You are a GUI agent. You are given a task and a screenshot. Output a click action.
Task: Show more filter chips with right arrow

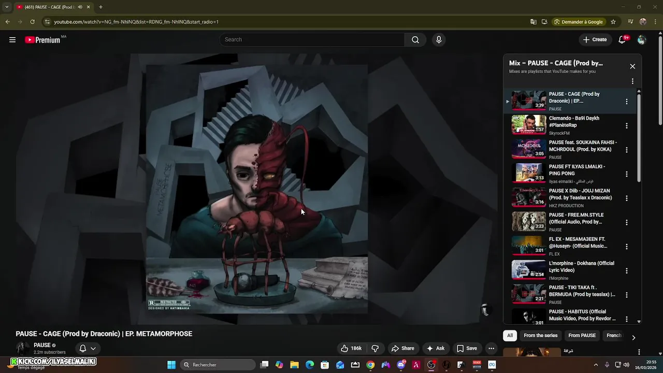(x=633, y=337)
